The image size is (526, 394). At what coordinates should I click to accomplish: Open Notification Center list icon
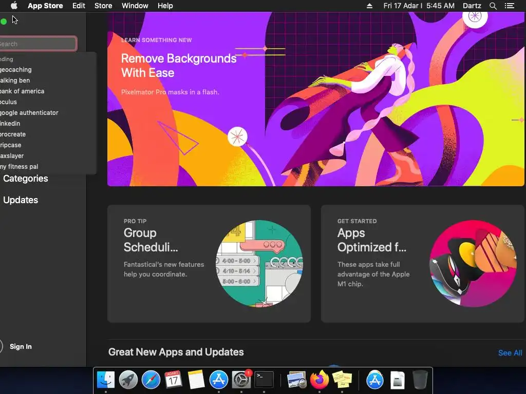click(510, 6)
